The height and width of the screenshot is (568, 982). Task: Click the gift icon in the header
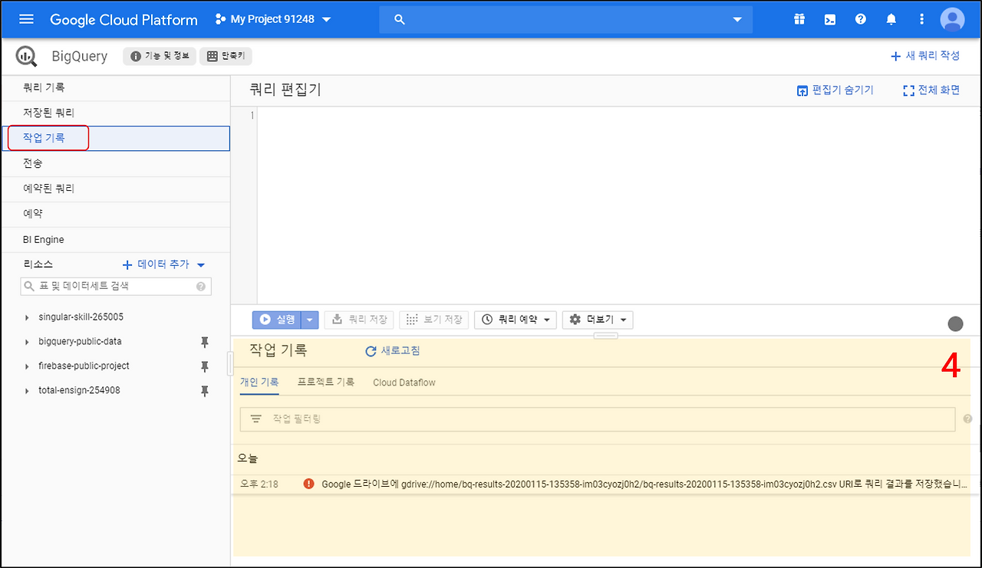(799, 19)
